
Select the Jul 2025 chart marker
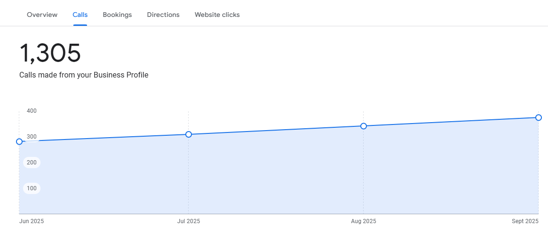click(x=188, y=134)
